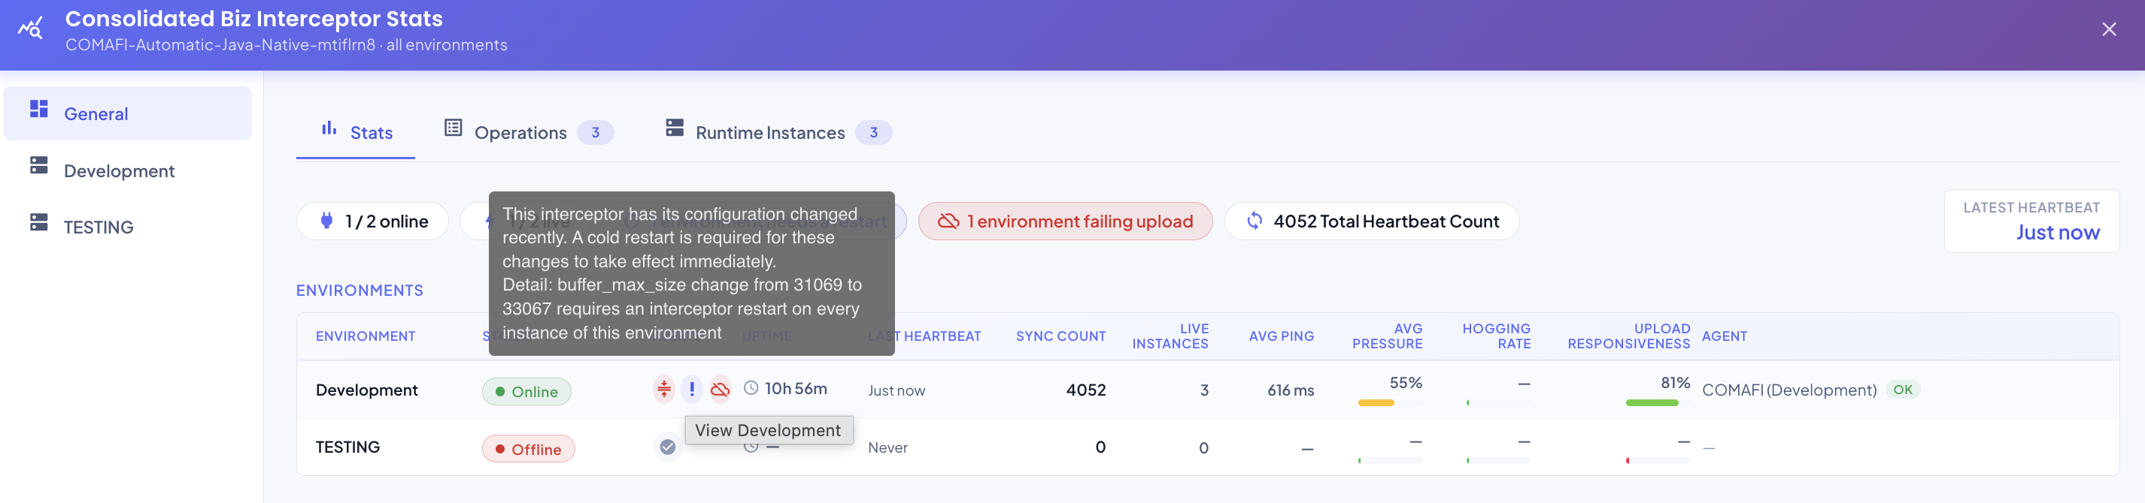Image resolution: width=2145 pixels, height=503 pixels.
Task: Click the ENVIRONMENTS section heading
Action: [x=360, y=290]
